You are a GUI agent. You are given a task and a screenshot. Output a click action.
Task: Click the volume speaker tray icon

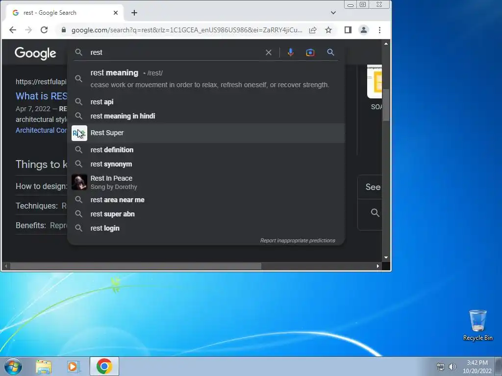pyautogui.click(x=452, y=367)
